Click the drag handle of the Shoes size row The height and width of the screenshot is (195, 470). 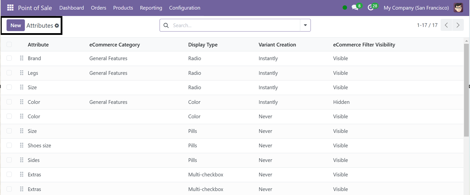coord(22,145)
